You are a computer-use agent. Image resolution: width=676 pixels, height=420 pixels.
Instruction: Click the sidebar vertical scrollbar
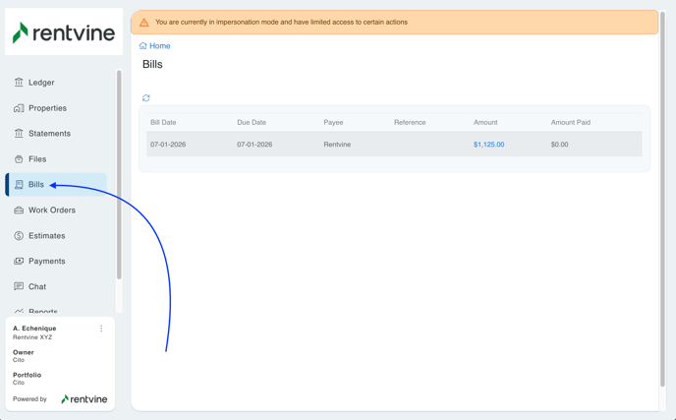(x=120, y=177)
